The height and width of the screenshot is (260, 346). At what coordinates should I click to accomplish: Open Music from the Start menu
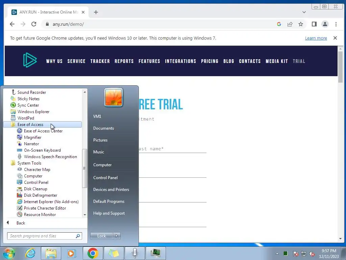tap(98, 152)
